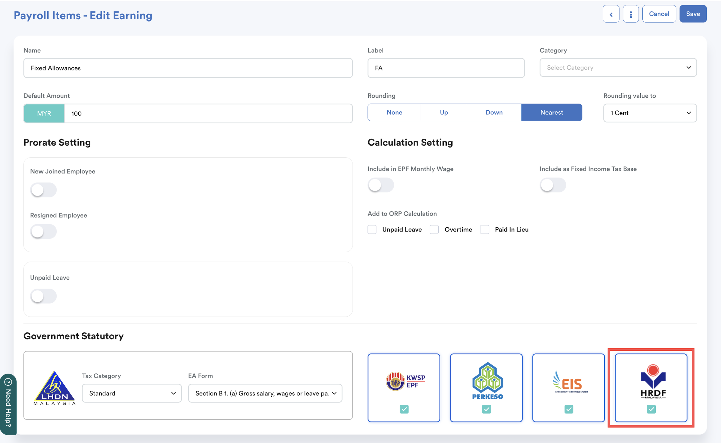Uncheck the HRDF statutory checkbox
The image size is (721, 443).
[651, 409]
